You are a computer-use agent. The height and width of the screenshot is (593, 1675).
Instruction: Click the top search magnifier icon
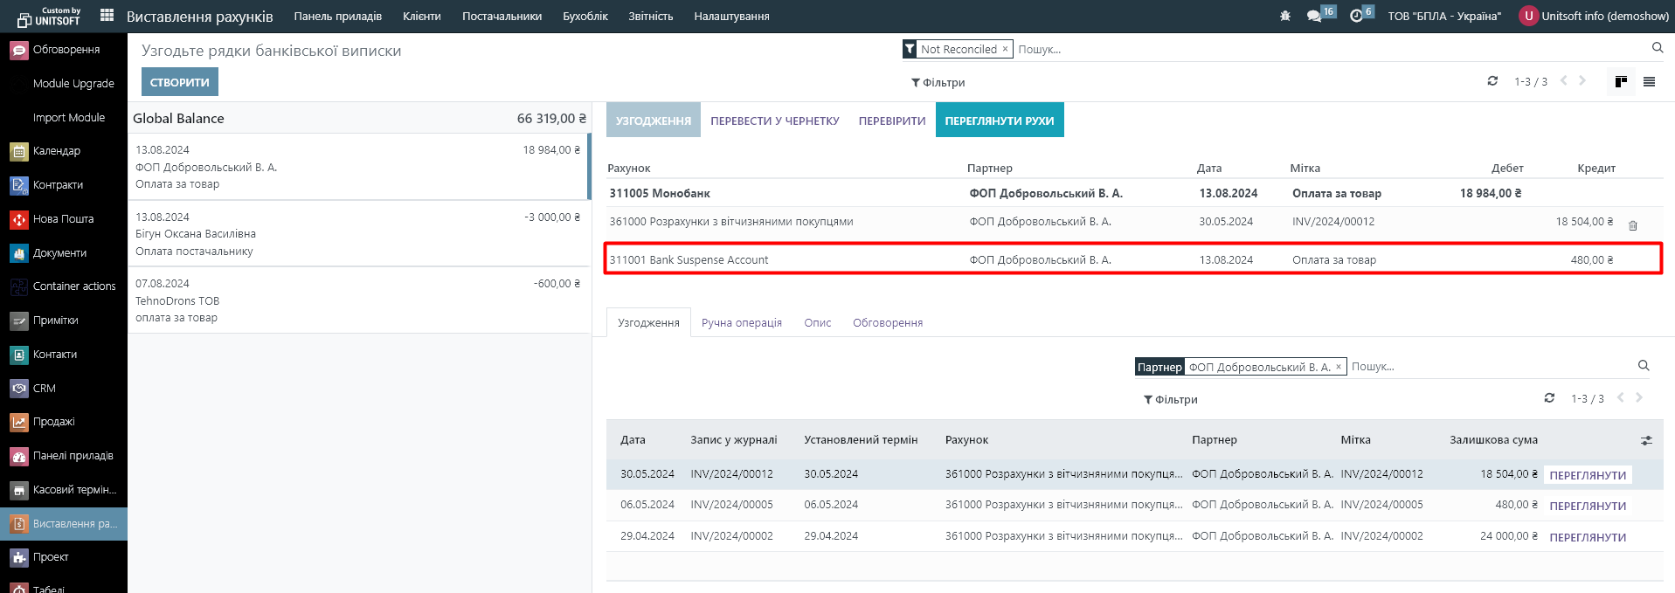[x=1657, y=48]
